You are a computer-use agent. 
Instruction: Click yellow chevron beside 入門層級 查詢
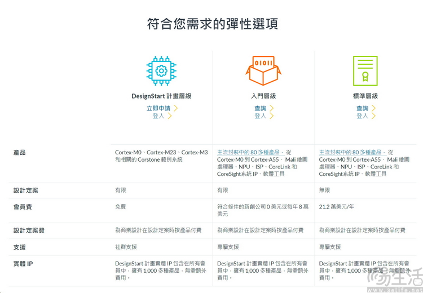point(272,108)
